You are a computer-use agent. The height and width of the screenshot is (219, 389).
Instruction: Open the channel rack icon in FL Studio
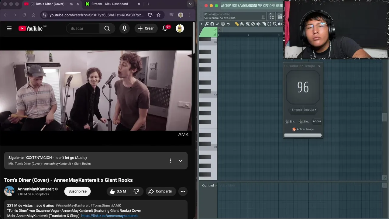click(x=280, y=16)
